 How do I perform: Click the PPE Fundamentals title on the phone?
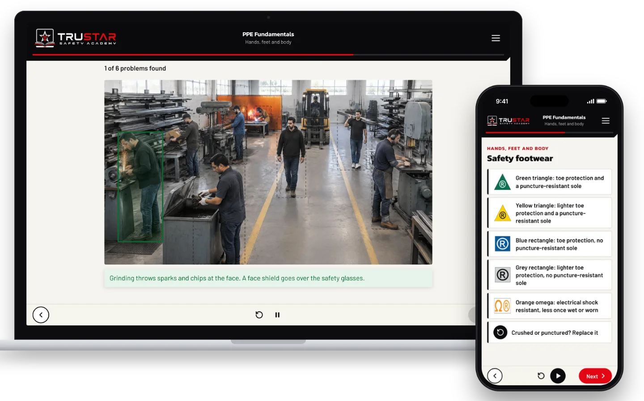pyautogui.click(x=564, y=117)
